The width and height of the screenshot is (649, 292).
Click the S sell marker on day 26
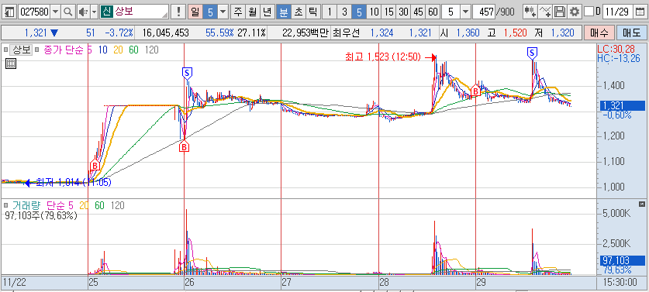pos(187,74)
